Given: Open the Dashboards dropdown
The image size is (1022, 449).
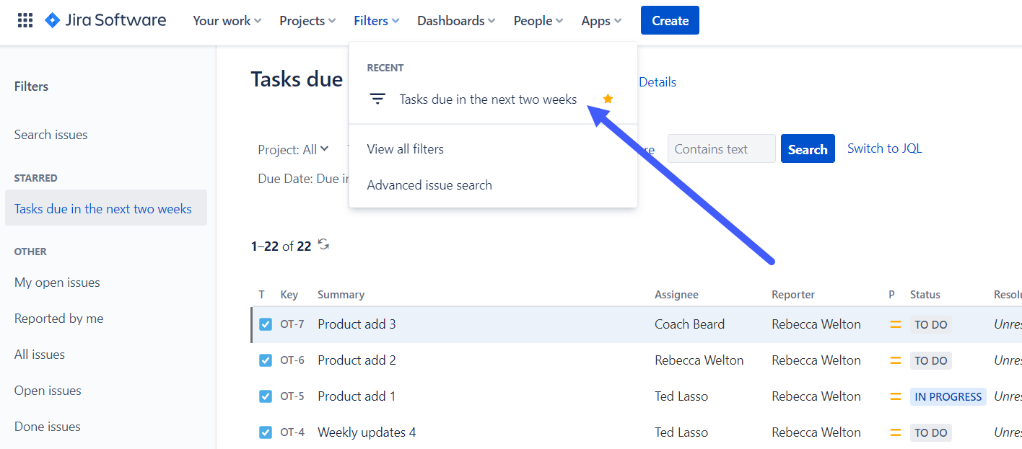Looking at the screenshot, I should coord(456,21).
